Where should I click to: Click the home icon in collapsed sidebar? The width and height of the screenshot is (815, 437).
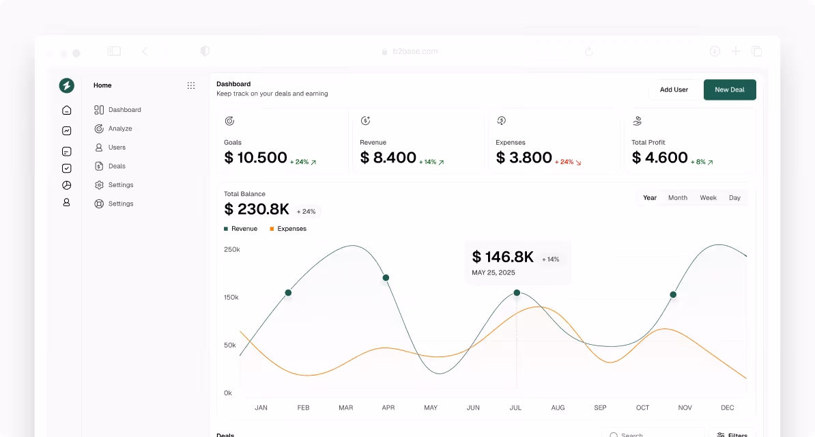[66, 109]
